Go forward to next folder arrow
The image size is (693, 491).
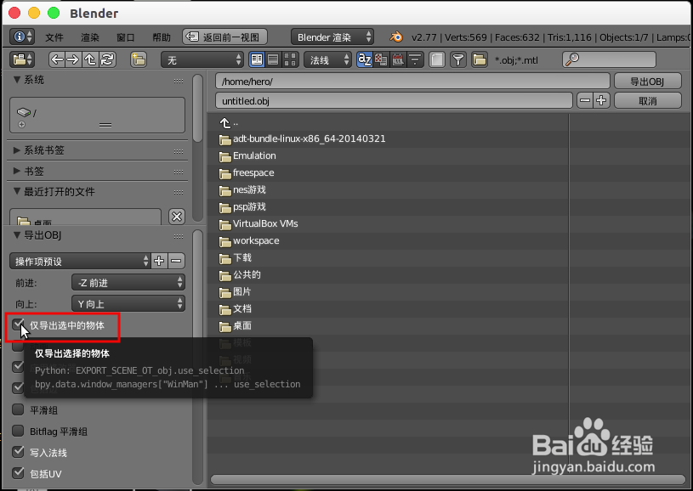point(73,59)
